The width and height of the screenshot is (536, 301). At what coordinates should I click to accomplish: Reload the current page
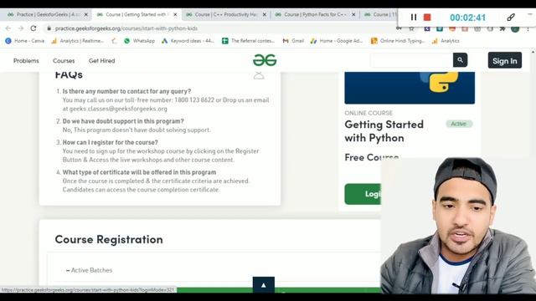pyautogui.click(x=33, y=28)
